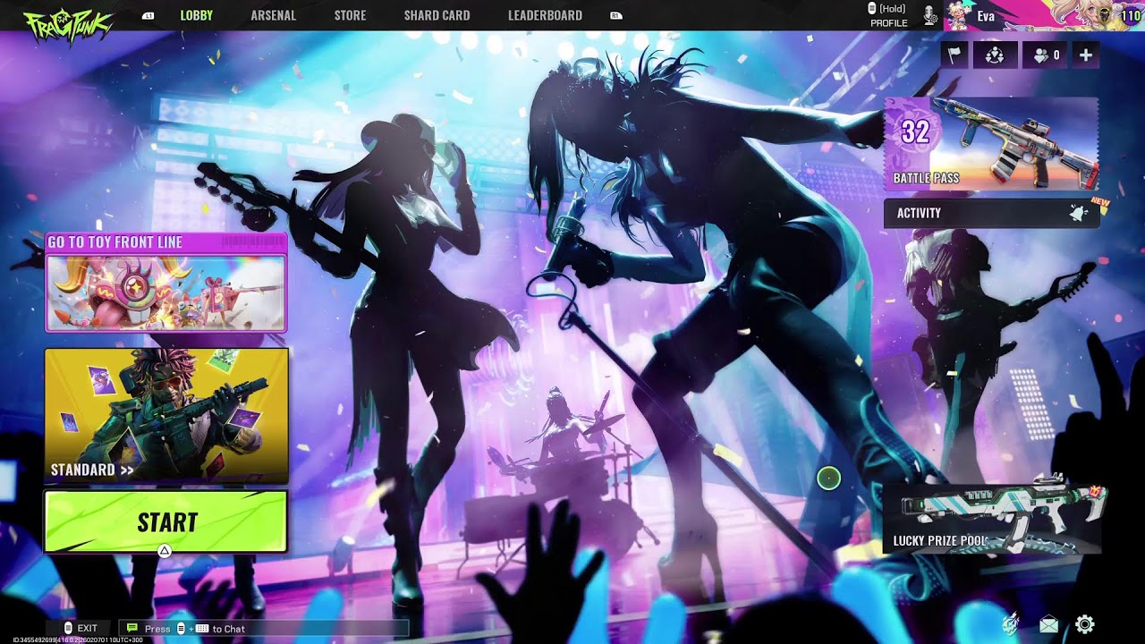Click the green chat bubble icon
The width and height of the screenshot is (1145, 644).
coord(132,628)
